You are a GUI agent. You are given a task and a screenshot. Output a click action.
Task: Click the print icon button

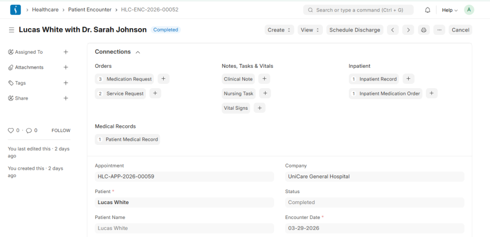[x=423, y=30]
